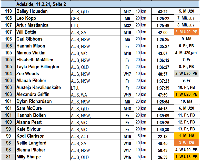This screenshot has height=162, width=200.
Task: Click Leo Köpp's time 1:25:22
Action: (163, 18)
